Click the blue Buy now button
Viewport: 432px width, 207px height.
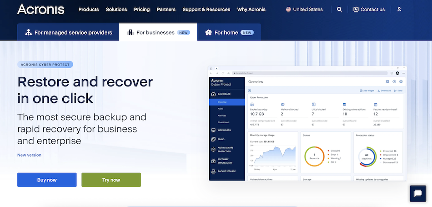(x=47, y=180)
